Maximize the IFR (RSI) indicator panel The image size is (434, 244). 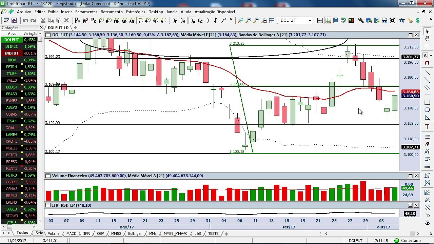click(x=410, y=205)
